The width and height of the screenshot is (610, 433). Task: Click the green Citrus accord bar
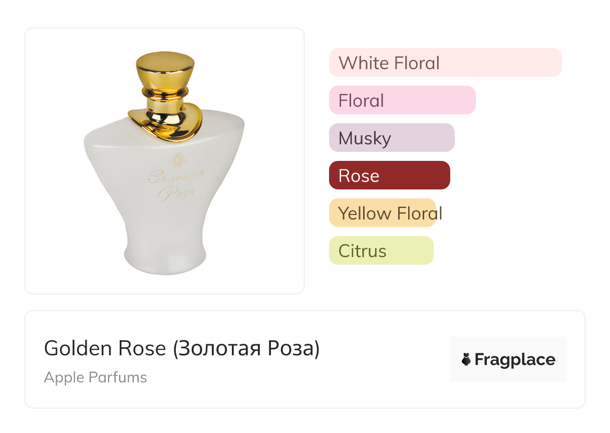click(x=381, y=251)
